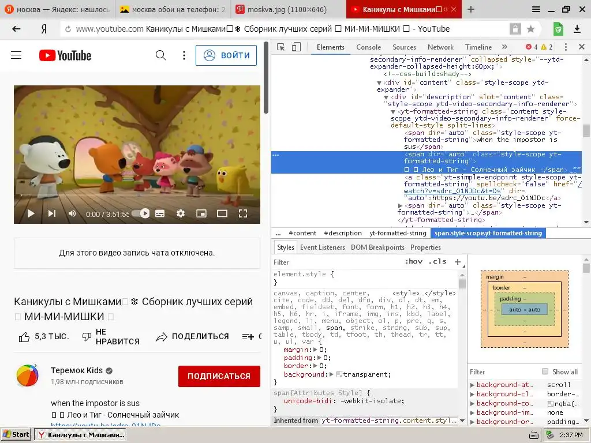The width and height of the screenshot is (591, 443).
Task: Open Windows Start menu
Action: click(16, 434)
